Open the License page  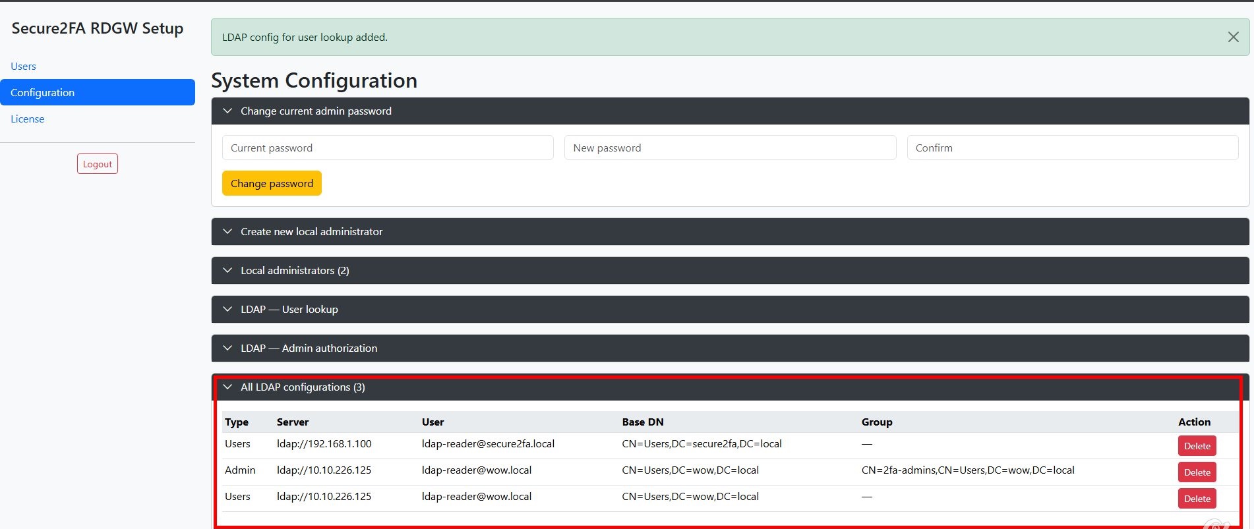tap(28, 119)
